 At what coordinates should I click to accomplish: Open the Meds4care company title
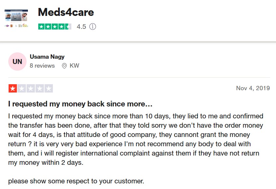click(66, 12)
